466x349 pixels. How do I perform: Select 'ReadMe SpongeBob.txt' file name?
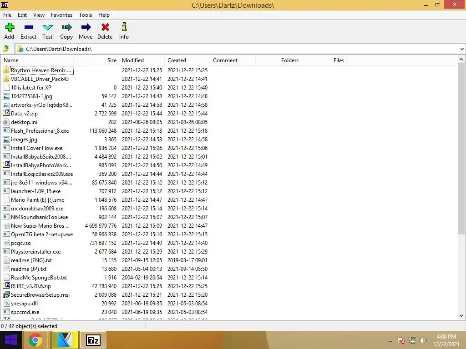point(39,278)
